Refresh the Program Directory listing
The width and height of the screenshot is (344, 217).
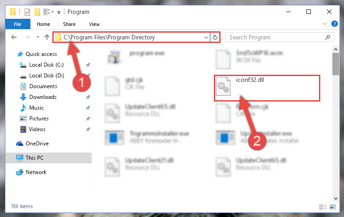click(x=215, y=37)
